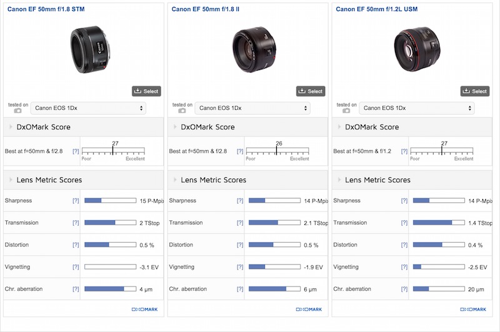Viewport: 500px width, 332px height.
Task: Click DxOMark score scale showing 26
Action: (277, 151)
